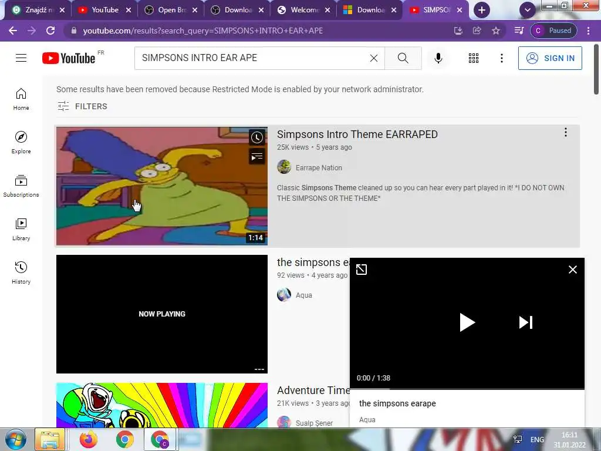Screen dimensions: 601x451
Task: Click the YouTube logo
Action: click(69, 58)
